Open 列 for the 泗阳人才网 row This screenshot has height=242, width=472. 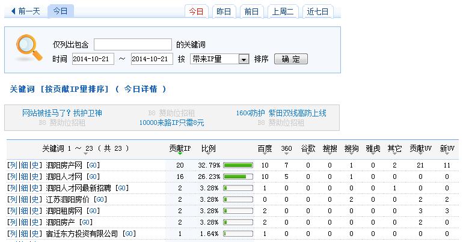[x=13, y=177]
